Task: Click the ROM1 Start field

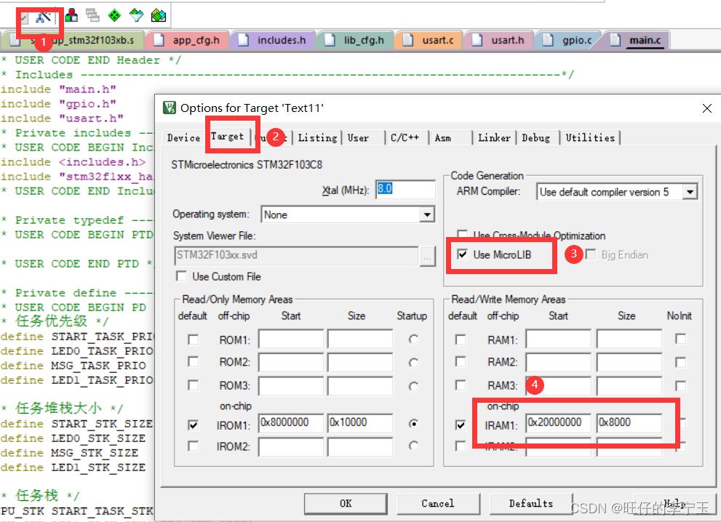Action: (x=290, y=339)
